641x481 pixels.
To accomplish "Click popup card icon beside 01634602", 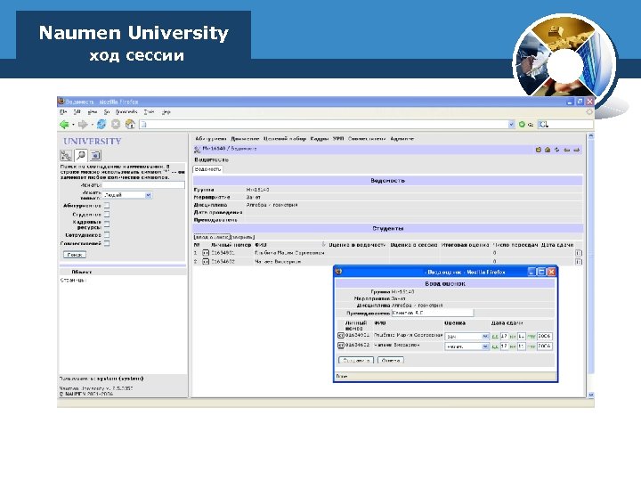I will click(340, 346).
